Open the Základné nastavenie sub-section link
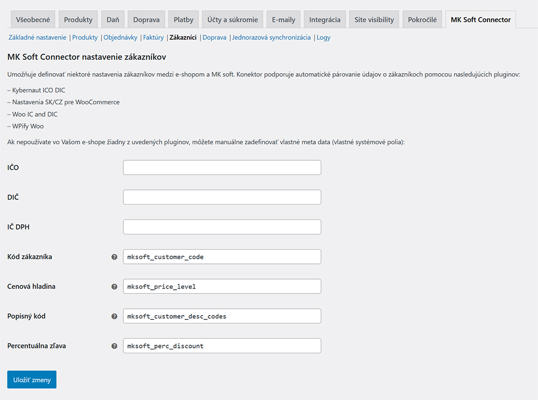This screenshot has height=400, width=538. 37,38
